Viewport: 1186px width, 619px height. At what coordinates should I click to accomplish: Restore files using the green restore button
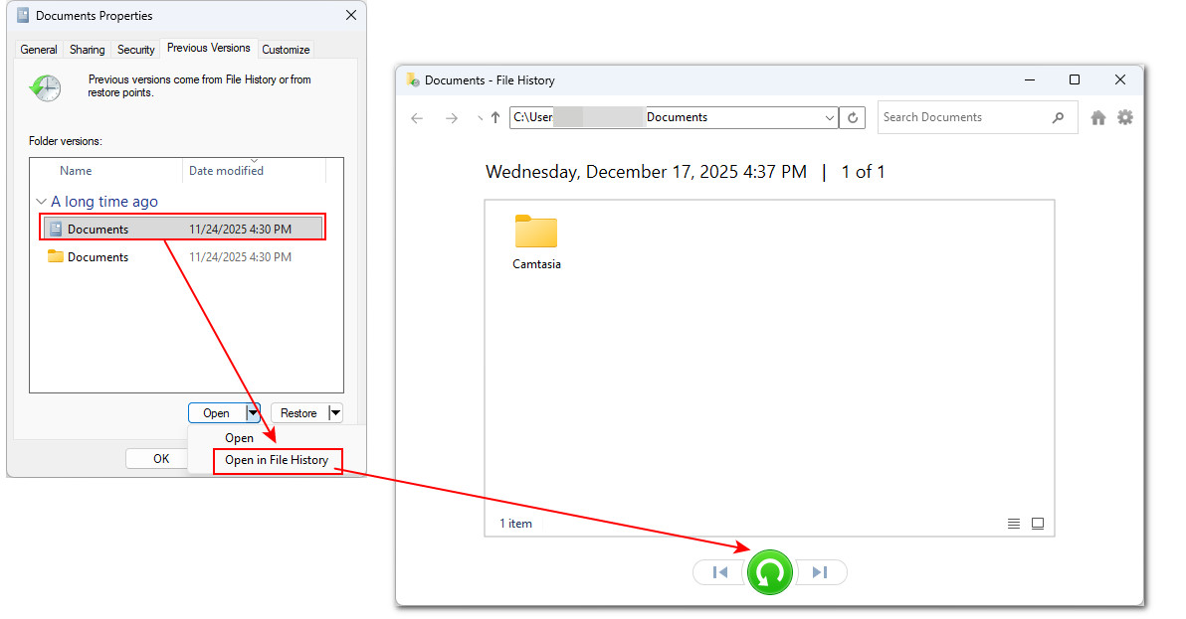pos(769,572)
